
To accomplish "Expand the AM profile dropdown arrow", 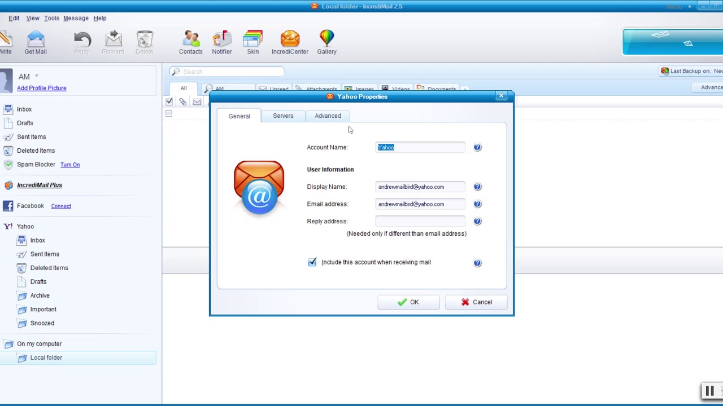I will click(x=37, y=76).
